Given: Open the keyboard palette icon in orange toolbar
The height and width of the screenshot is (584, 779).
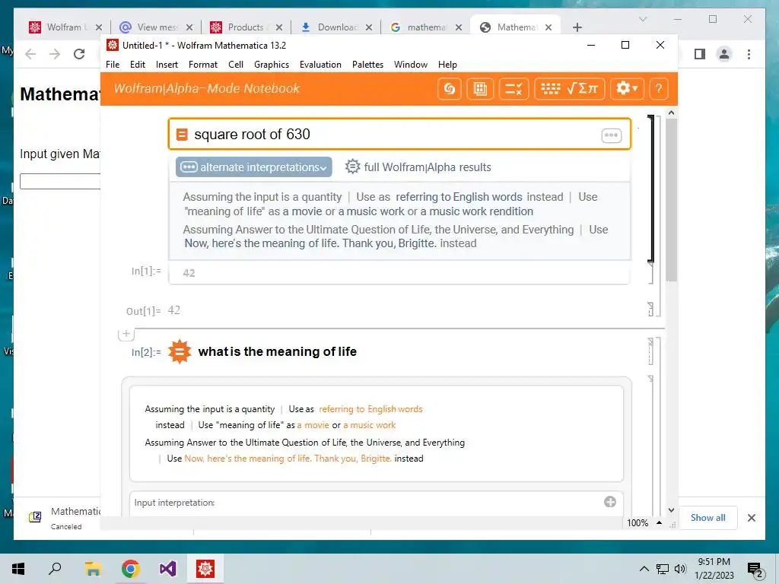Looking at the screenshot, I should (550, 89).
